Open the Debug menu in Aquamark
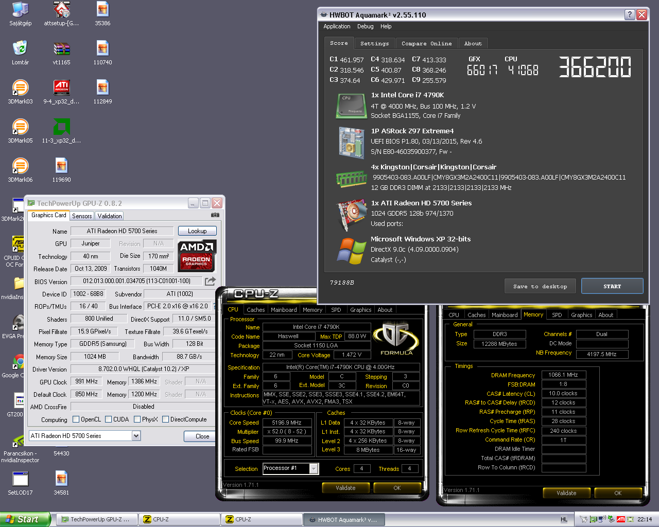This screenshot has height=527, width=659. point(366,26)
